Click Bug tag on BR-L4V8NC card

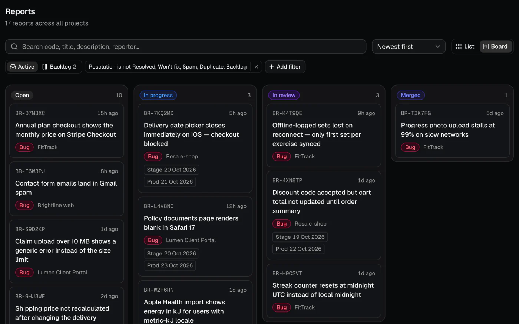(153, 240)
